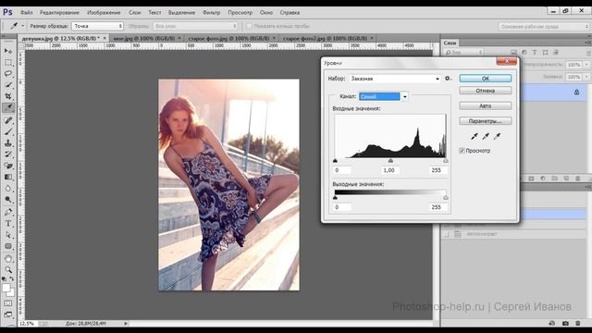Select the History Brush tool
The width and height of the screenshot is (592, 333).
tap(8, 154)
